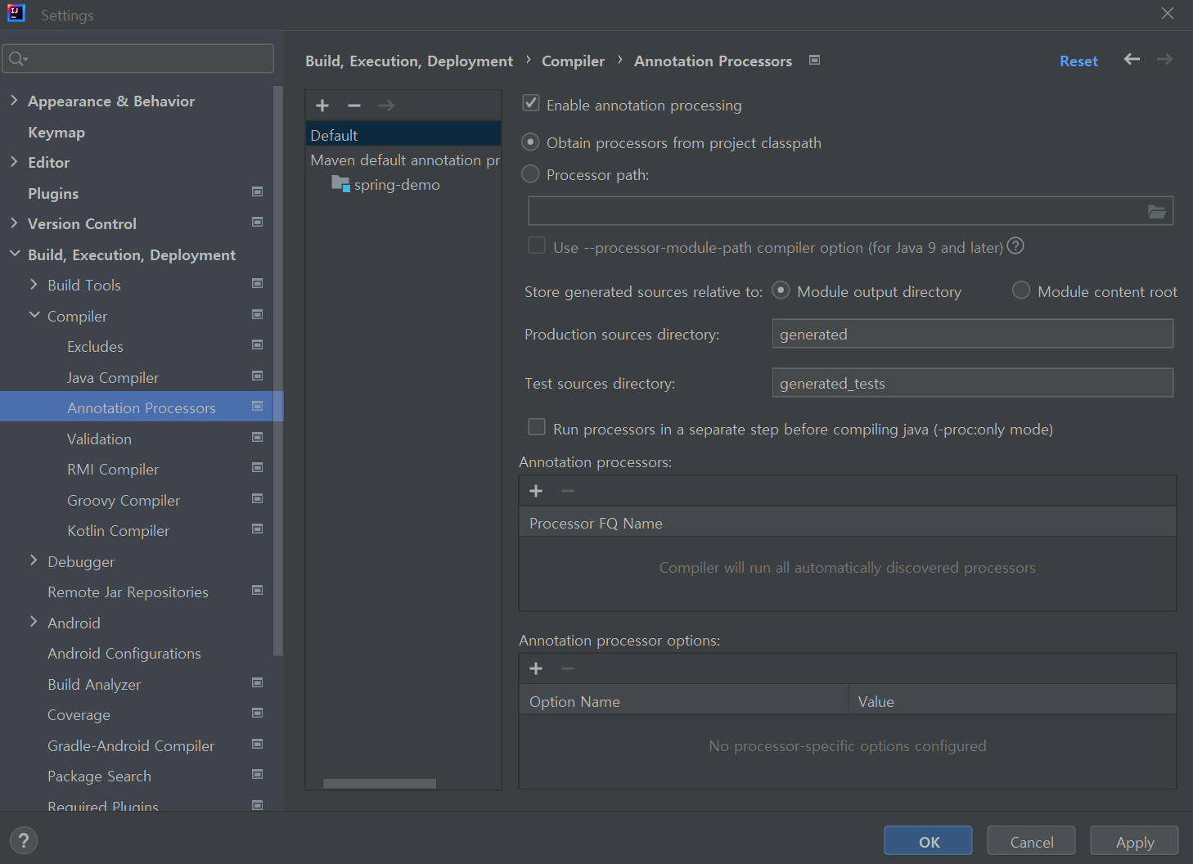Viewport: 1193px width, 864px height.
Task: Click Build, Execution, Deployment breadcrumb
Action: 409,61
